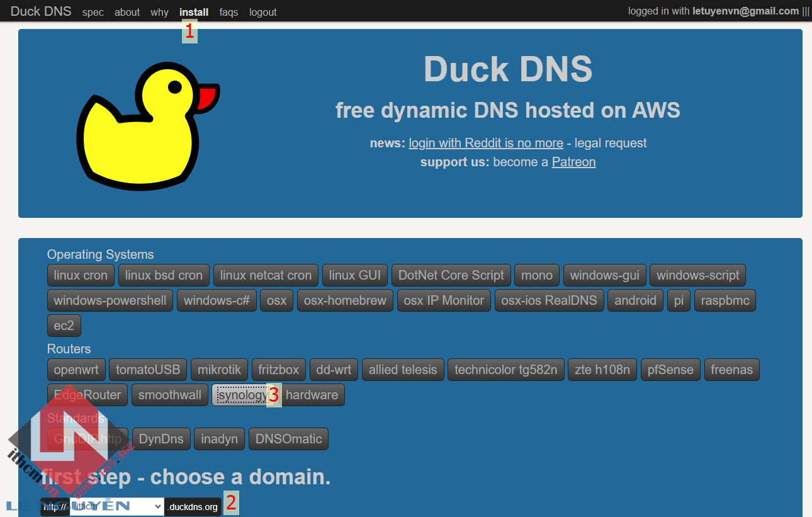Select the inadyn standard button

219,439
